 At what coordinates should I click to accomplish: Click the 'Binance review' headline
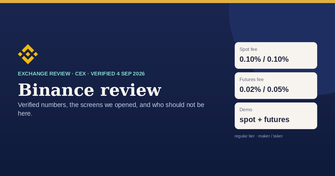(90, 90)
